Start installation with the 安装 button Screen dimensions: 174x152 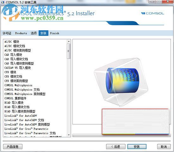click(x=137, y=147)
